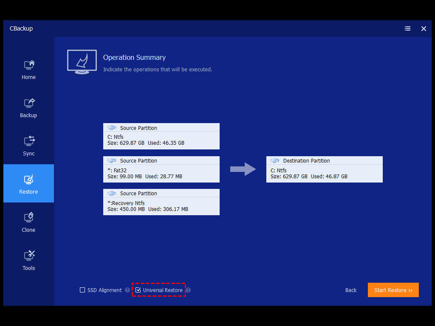Open the list menu icon in title bar

point(407,28)
